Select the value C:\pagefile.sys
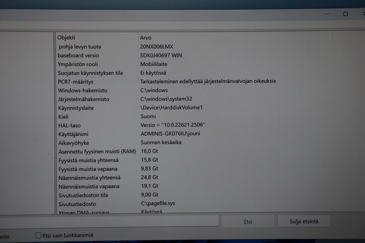The height and width of the screenshot is (243, 365). click(158, 203)
